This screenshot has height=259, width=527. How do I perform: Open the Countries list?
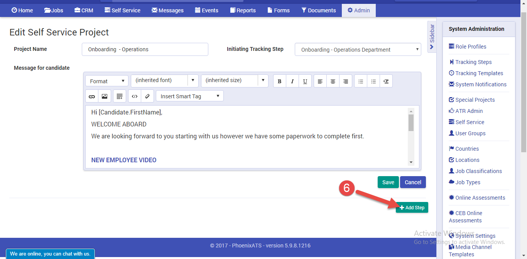tap(464, 149)
